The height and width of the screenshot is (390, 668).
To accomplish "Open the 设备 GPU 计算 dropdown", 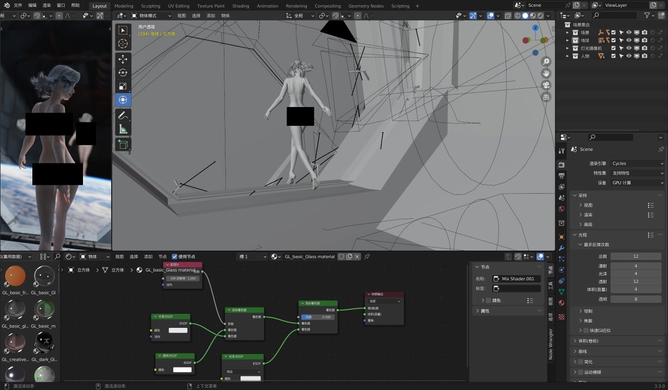I will click(x=637, y=183).
